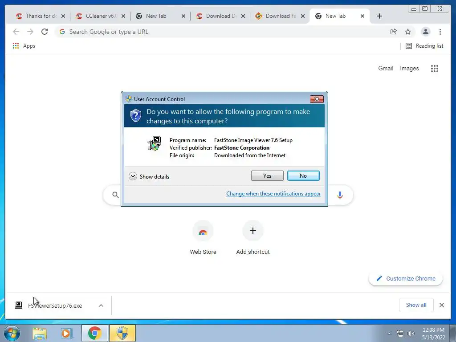
Task: Click the FastStone setup installer icon
Action: (x=155, y=143)
